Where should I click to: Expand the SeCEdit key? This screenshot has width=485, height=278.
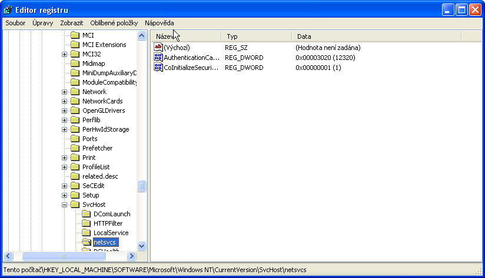tap(64, 186)
